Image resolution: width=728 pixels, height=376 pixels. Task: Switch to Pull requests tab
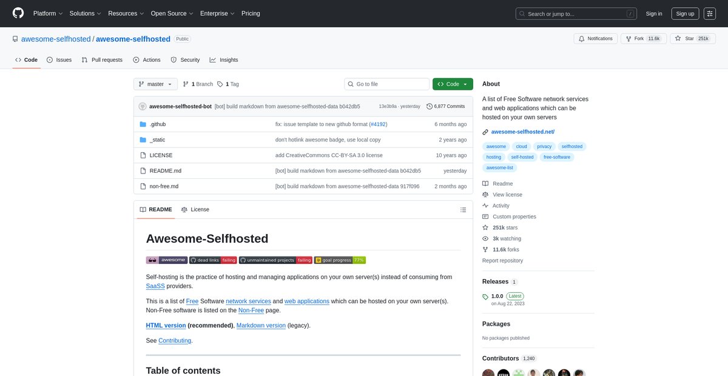click(102, 60)
